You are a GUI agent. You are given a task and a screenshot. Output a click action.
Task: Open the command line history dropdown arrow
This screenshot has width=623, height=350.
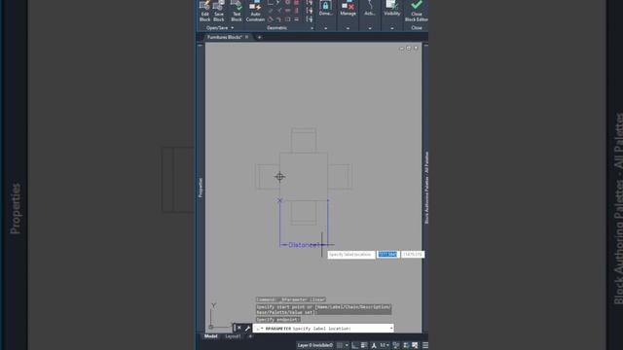click(x=391, y=329)
